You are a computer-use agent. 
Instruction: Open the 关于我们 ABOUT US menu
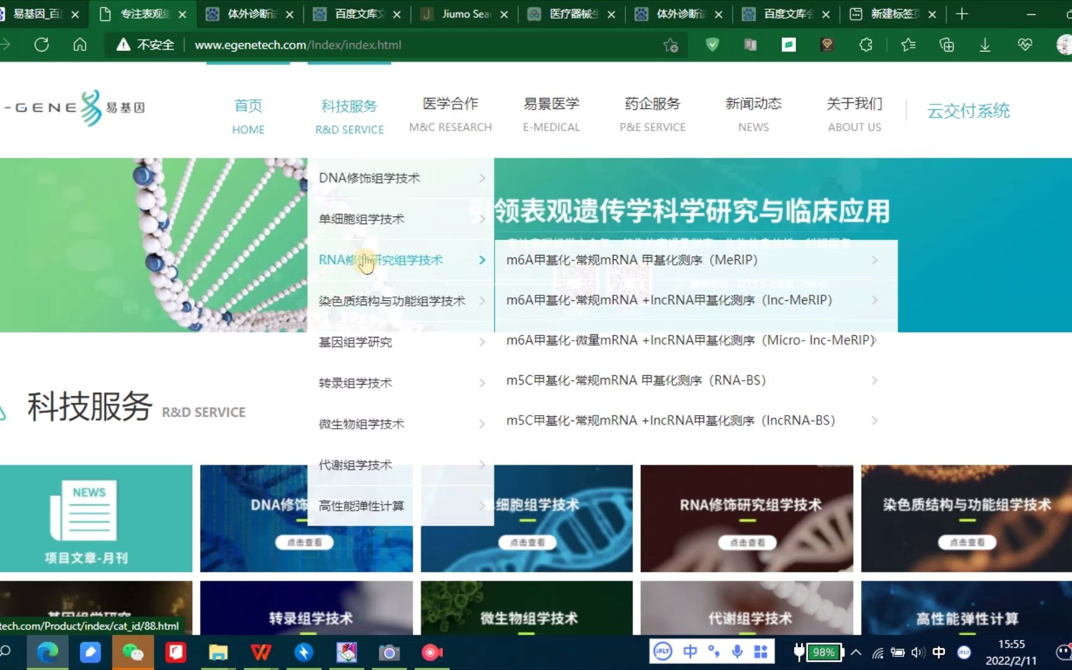tap(854, 114)
